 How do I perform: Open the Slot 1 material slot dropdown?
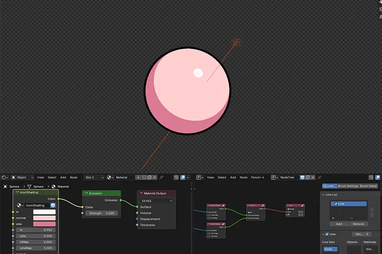point(94,177)
